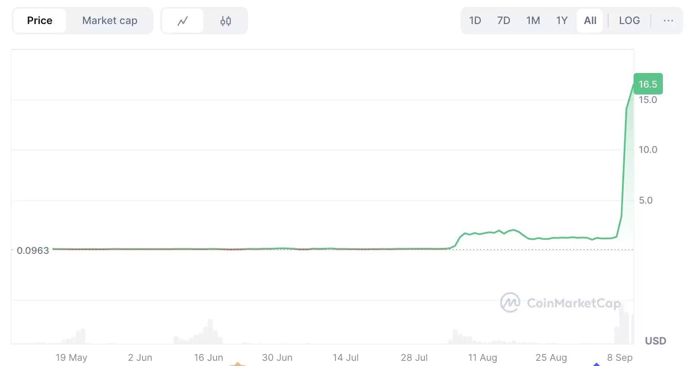Click the green 16.5 current price label
The image size is (690, 366).
(x=648, y=84)
